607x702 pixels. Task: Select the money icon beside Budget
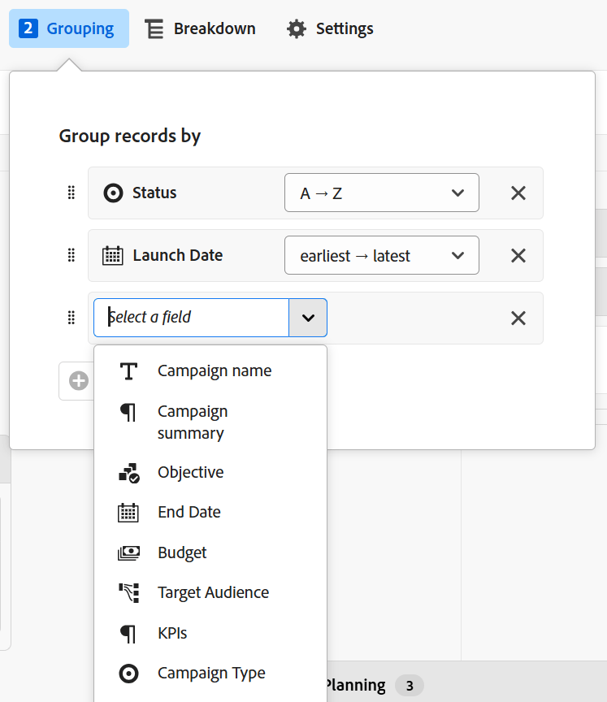128,552
